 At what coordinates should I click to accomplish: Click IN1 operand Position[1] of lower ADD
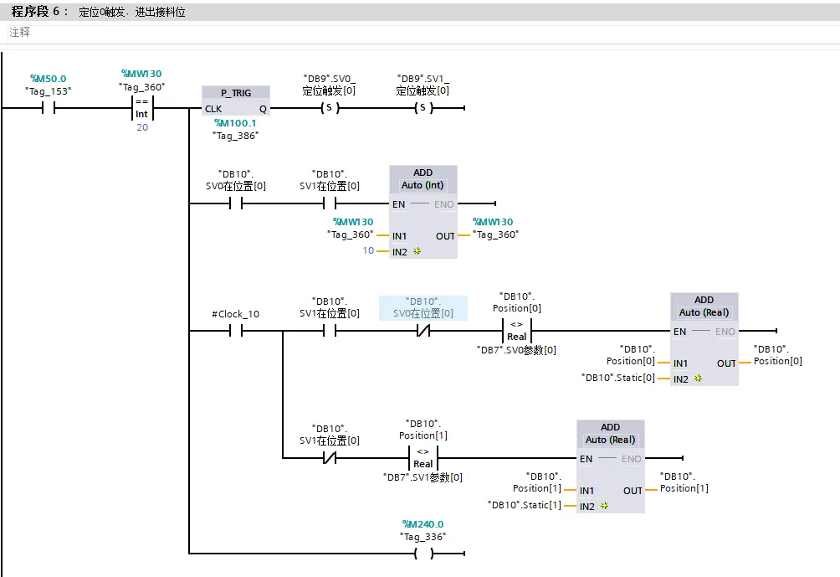click(x=537, y=482)
